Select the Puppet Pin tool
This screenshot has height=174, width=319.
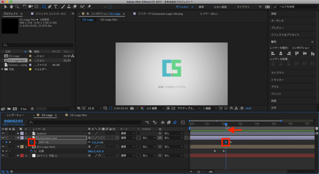[90, 7]
